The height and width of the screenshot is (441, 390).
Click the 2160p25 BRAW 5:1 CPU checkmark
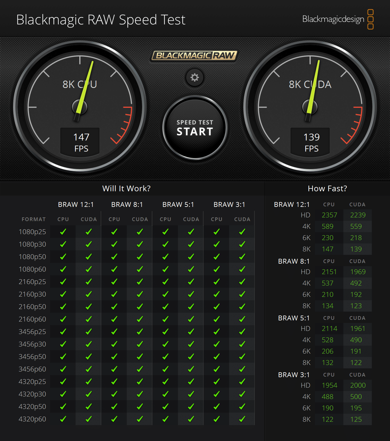pos(165,282)
